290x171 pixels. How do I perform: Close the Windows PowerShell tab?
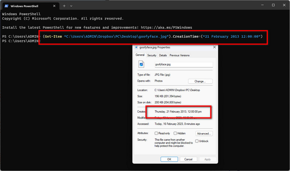pyautogui.click(x=54, y=6)
